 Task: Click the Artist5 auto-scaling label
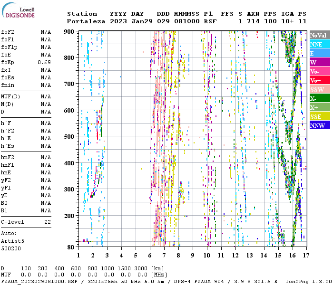click(12, 241)
